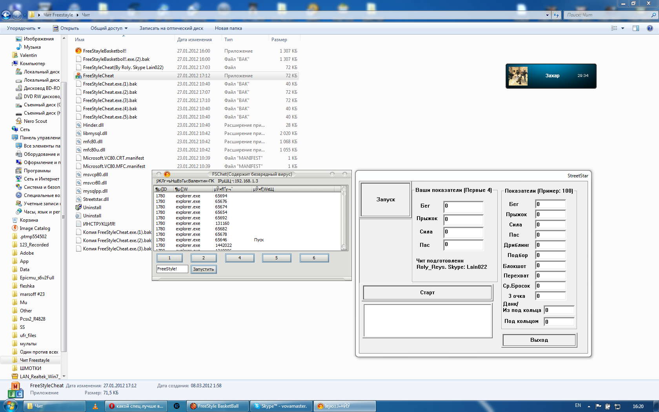Select the FreeStayleBasketbol!! application icon
Viewport: 659px width, 412px height.
[78, 51]
